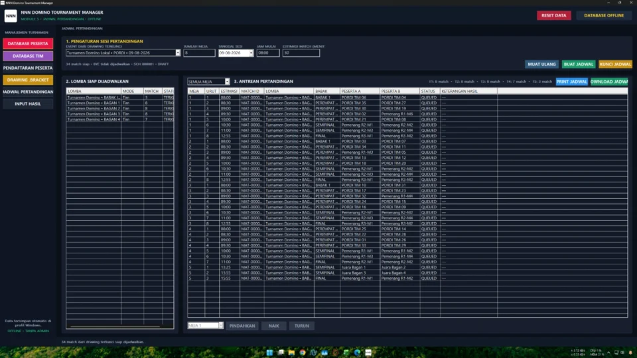Select Lomba row 'BAGAN 2'
The image size is (637, 358).
[120, 108]
